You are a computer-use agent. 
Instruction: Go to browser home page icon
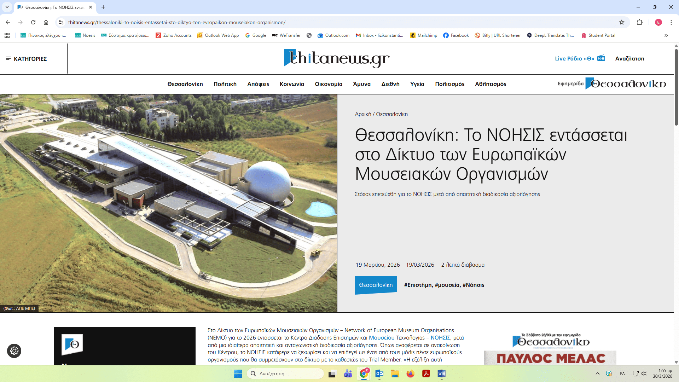[46, 22]
